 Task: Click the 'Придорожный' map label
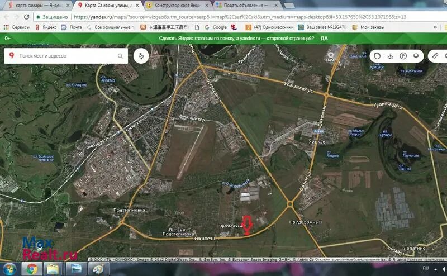pos(306,222)
